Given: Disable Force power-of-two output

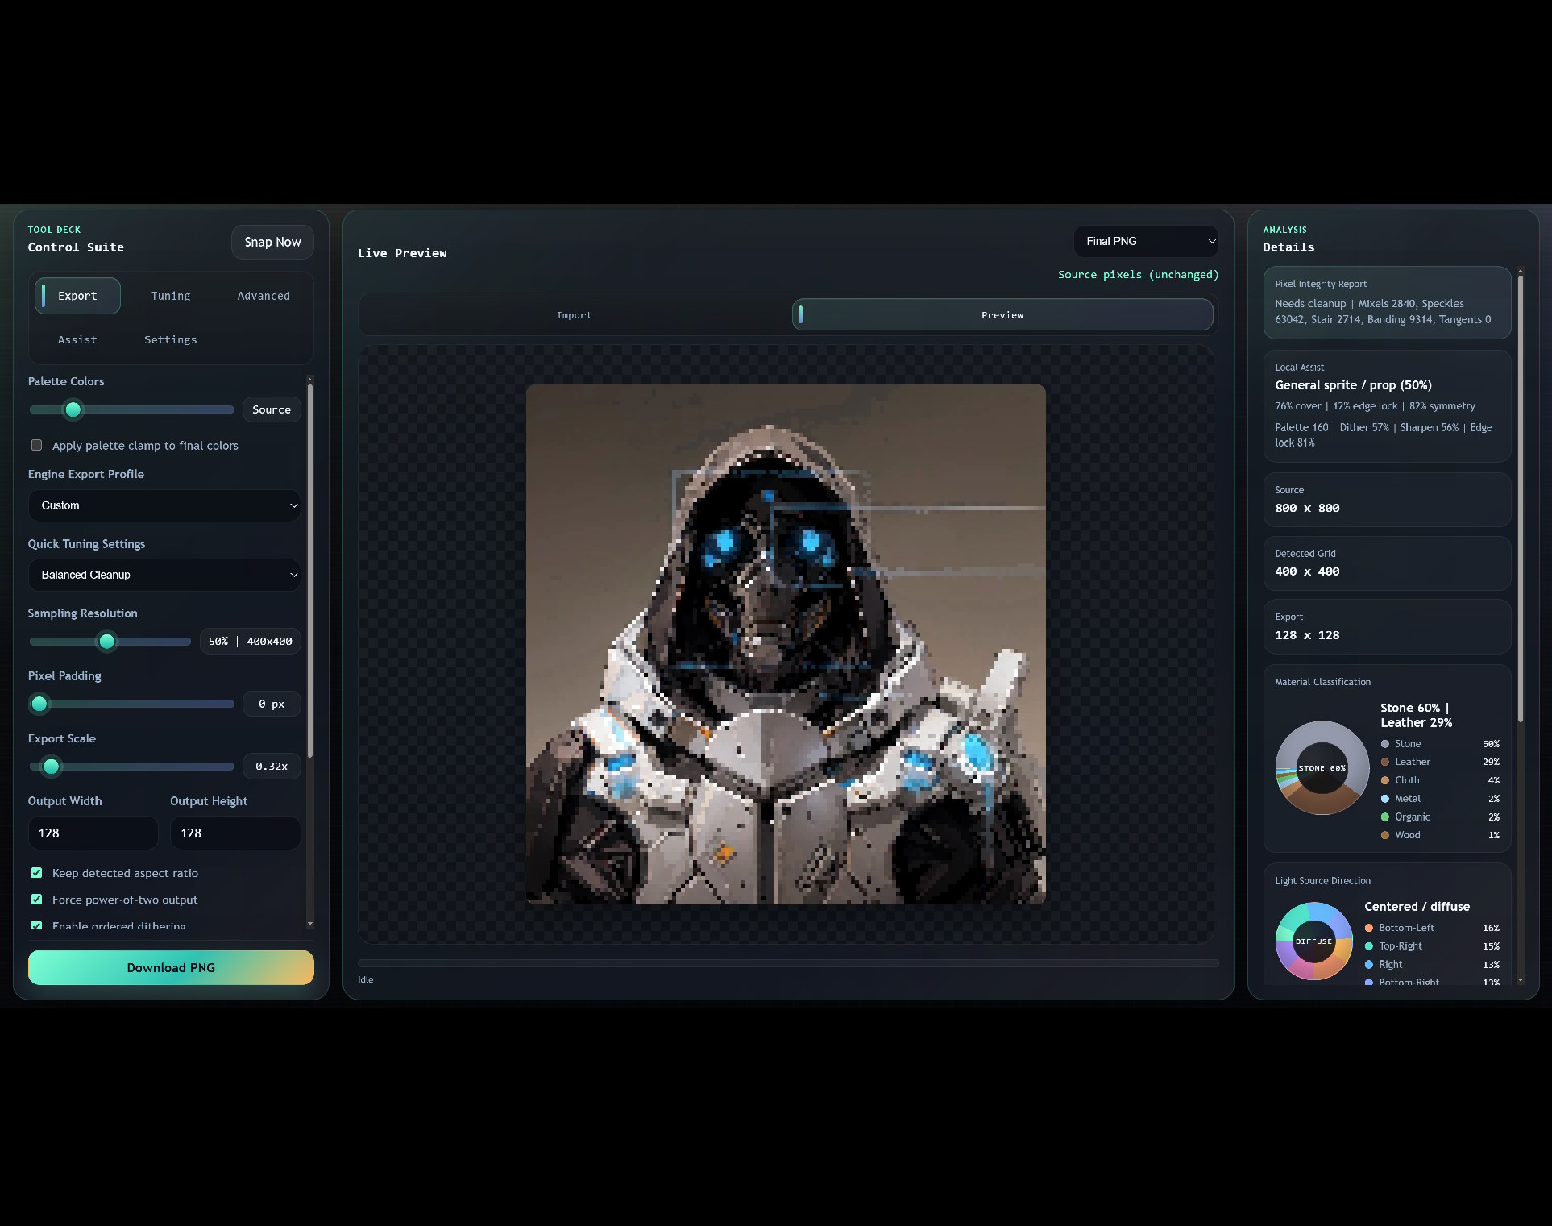Looking at the screenshot, I should [x=37, y=900].
